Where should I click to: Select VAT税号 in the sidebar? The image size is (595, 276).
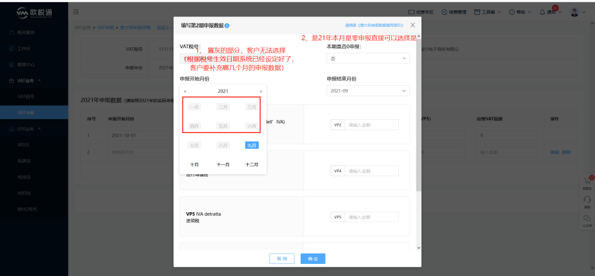point(26,97)
